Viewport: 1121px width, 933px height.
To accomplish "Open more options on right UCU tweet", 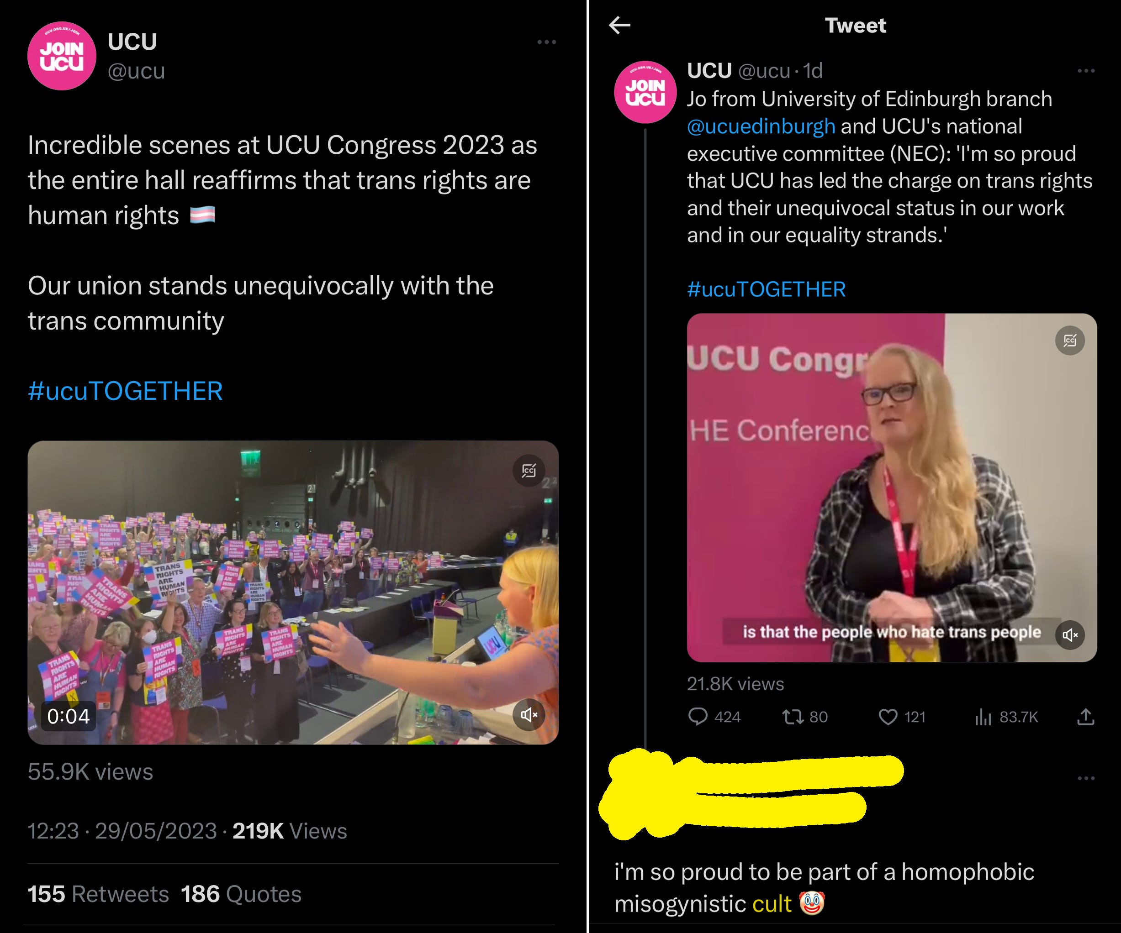I will (x=1086, y=70).
